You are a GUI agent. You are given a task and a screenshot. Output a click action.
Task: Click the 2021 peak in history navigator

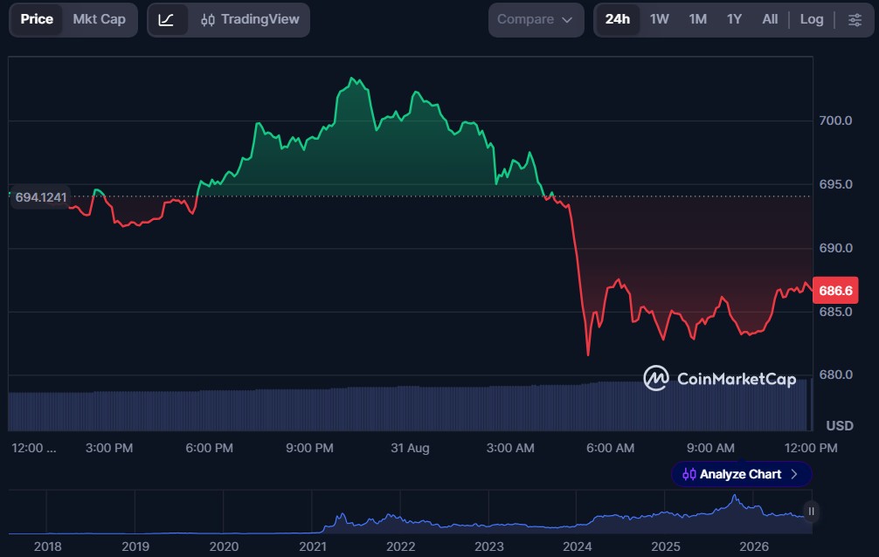click(340, 514)
